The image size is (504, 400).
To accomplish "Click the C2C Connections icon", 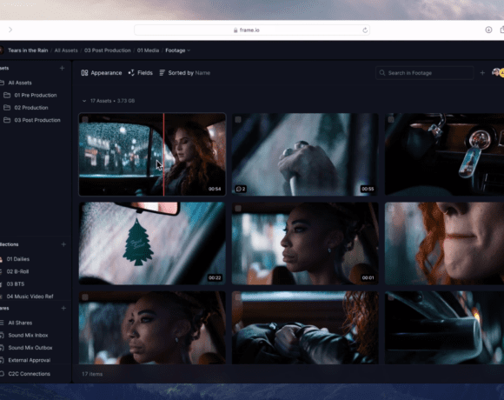I will point(2,374).
